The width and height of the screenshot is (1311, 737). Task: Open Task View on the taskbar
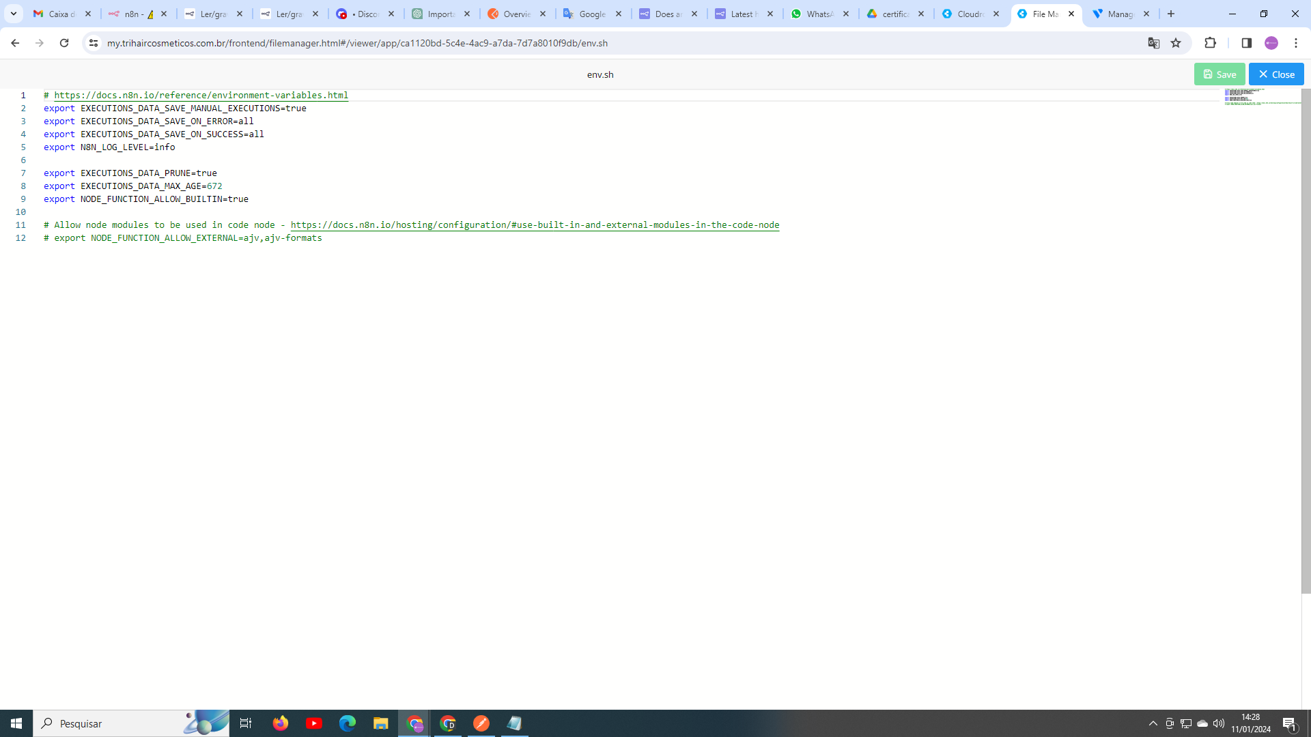[246, 723]
